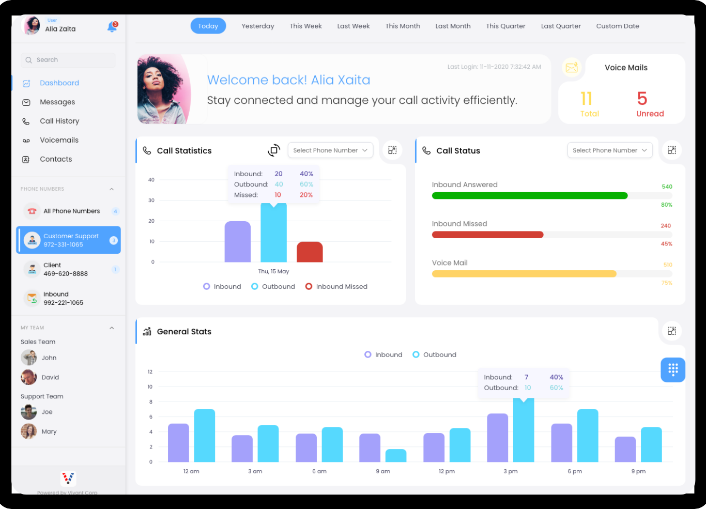706x509 pixels.
Task: Collapse the Phone Numbers section
Action: (x=112, y=189)
